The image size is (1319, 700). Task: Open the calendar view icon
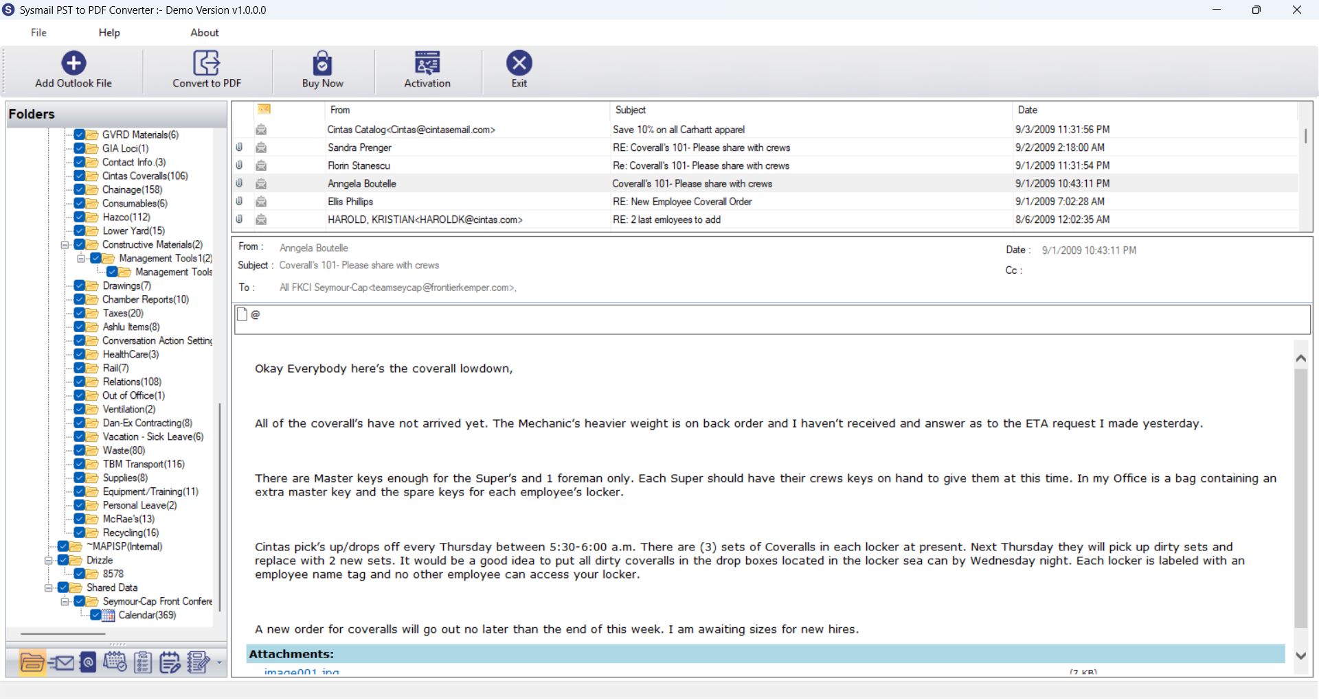[x=115, y=662]
